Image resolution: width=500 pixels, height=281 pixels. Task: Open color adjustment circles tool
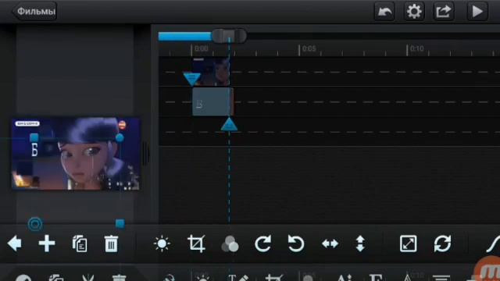[230, 244]
